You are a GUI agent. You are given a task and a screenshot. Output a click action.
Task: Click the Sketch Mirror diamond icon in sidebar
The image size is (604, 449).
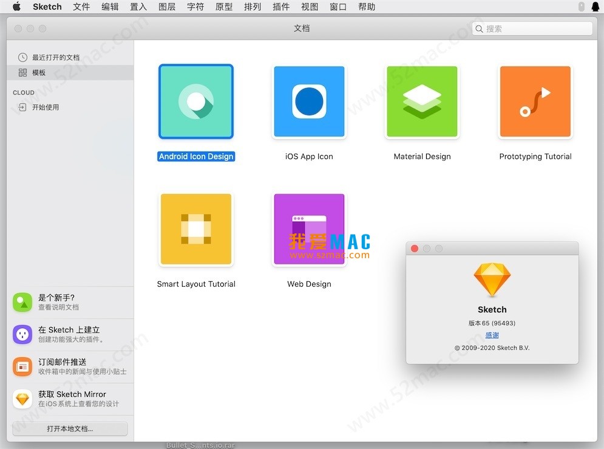pyautogui.click(x=22, y=399)
